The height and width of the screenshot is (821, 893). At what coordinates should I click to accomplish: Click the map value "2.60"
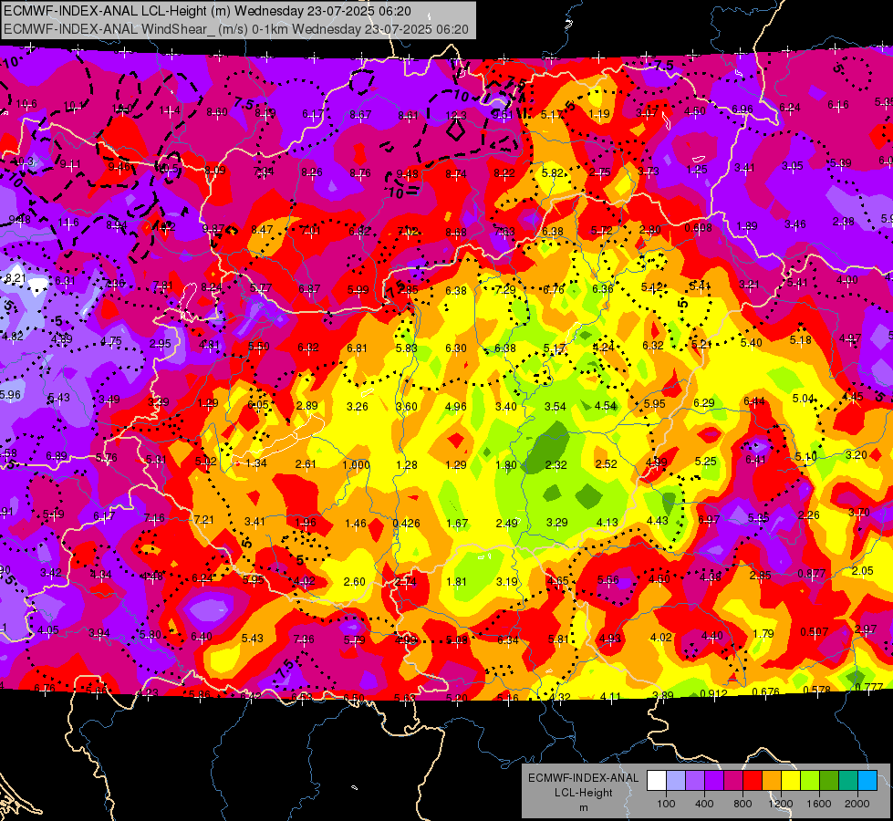pos(354,582)
